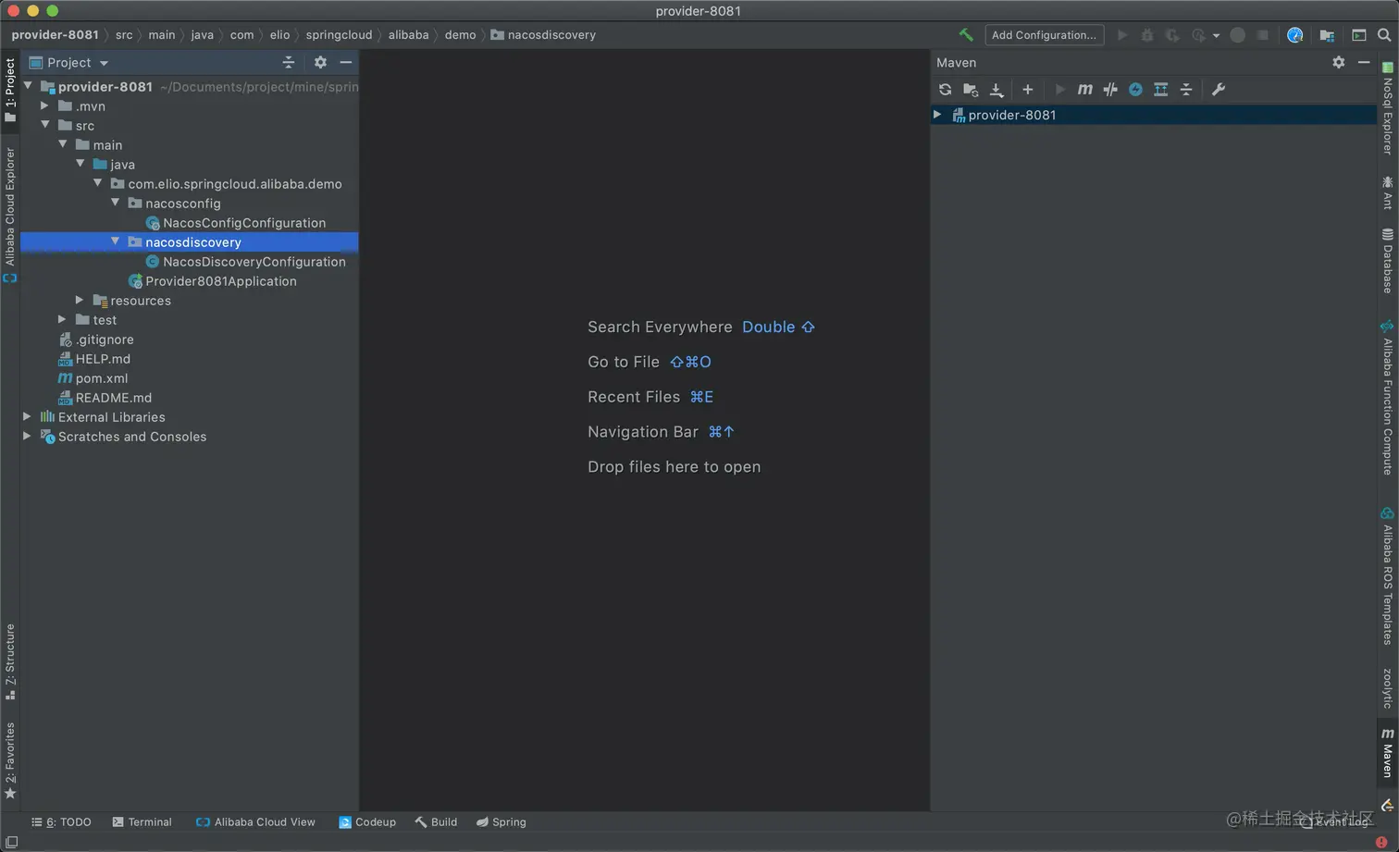
Task: Open the Database side tab
Action: pyautogui.click(x=1388, y=261)
